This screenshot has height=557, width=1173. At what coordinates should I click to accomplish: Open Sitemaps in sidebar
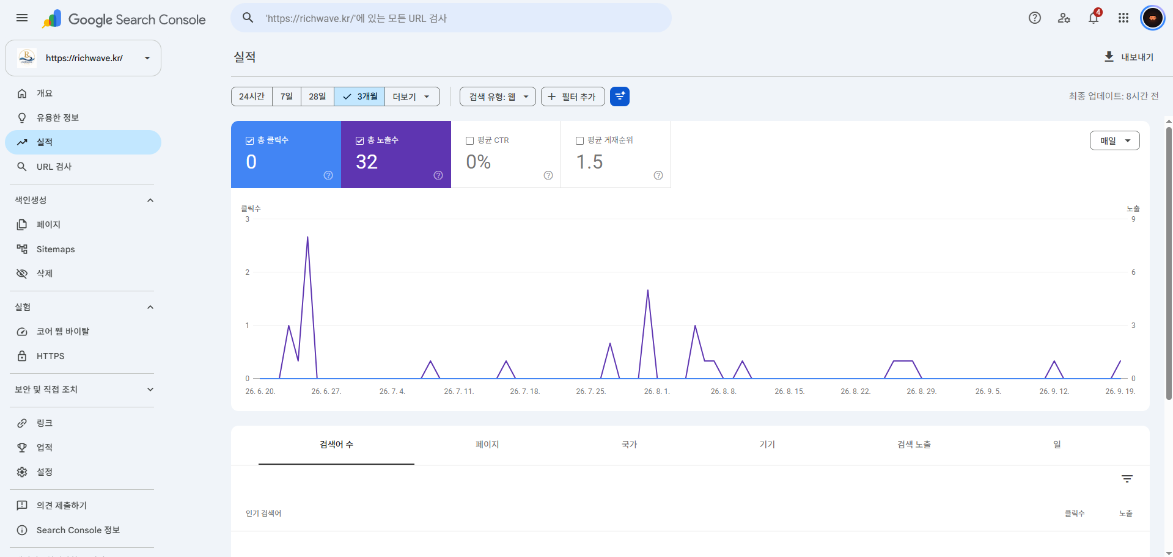tap(83, 249)
